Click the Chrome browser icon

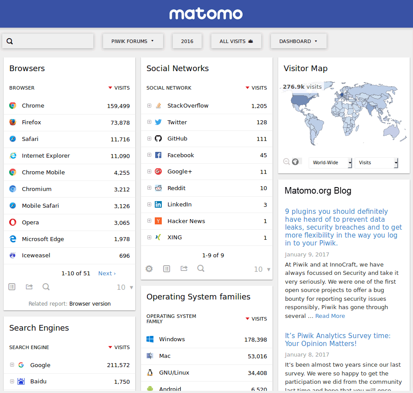[x=12, y=105]
